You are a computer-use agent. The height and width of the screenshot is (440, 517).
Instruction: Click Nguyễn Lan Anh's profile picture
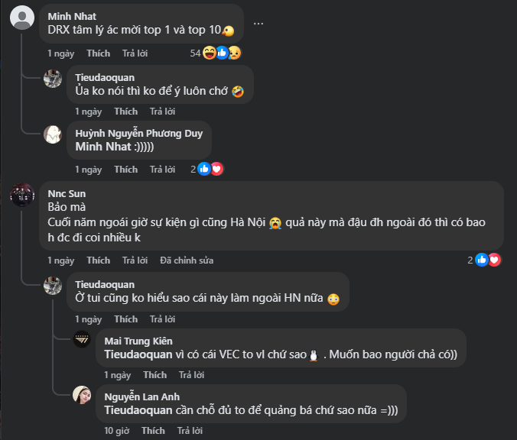point(82,394)
